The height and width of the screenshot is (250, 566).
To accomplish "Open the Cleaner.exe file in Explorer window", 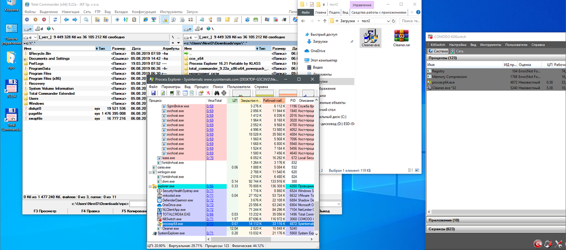I will (x=370, y=38).
